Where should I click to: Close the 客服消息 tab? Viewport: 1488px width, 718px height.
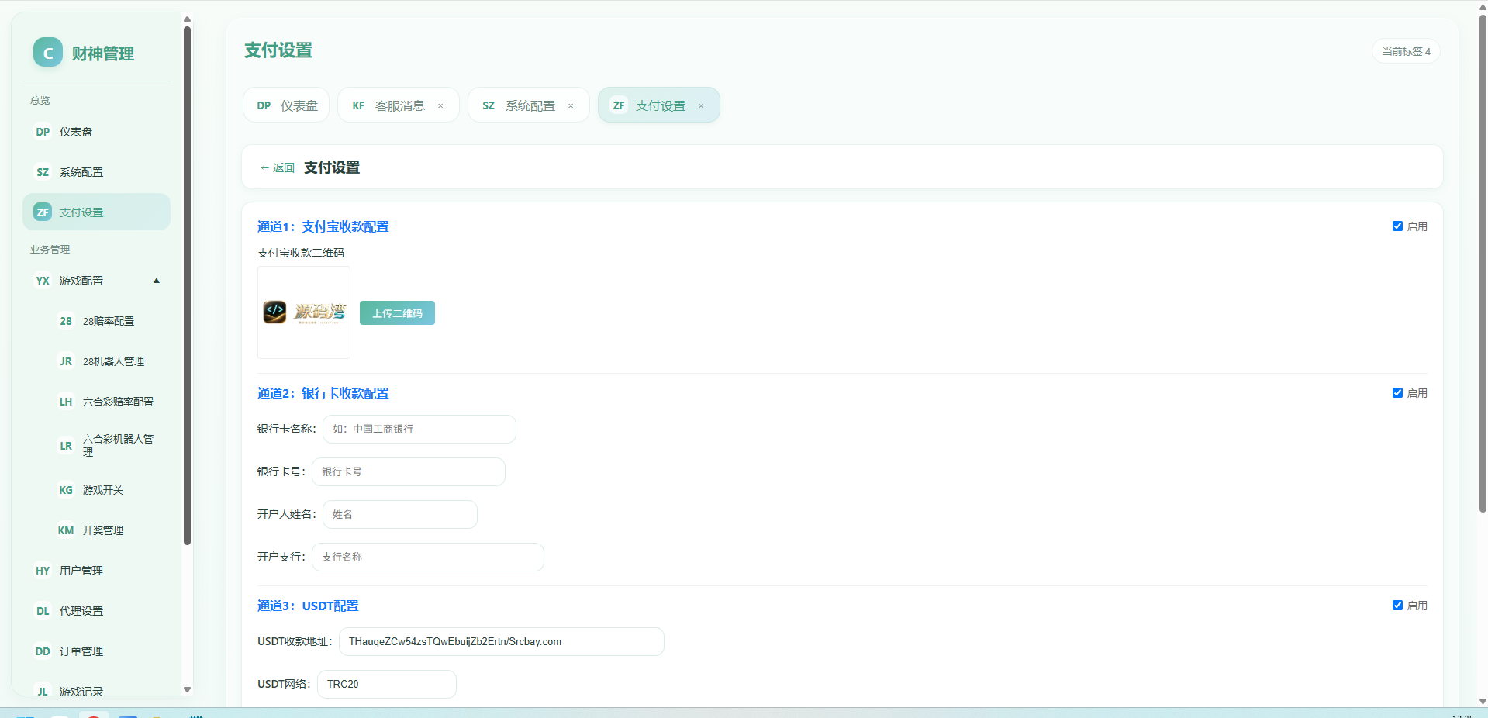pos(440,105)
